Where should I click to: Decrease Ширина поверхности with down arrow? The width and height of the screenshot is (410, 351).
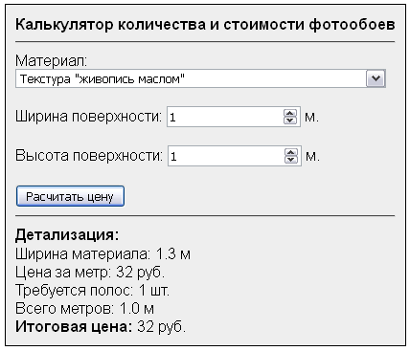[290, 121]
